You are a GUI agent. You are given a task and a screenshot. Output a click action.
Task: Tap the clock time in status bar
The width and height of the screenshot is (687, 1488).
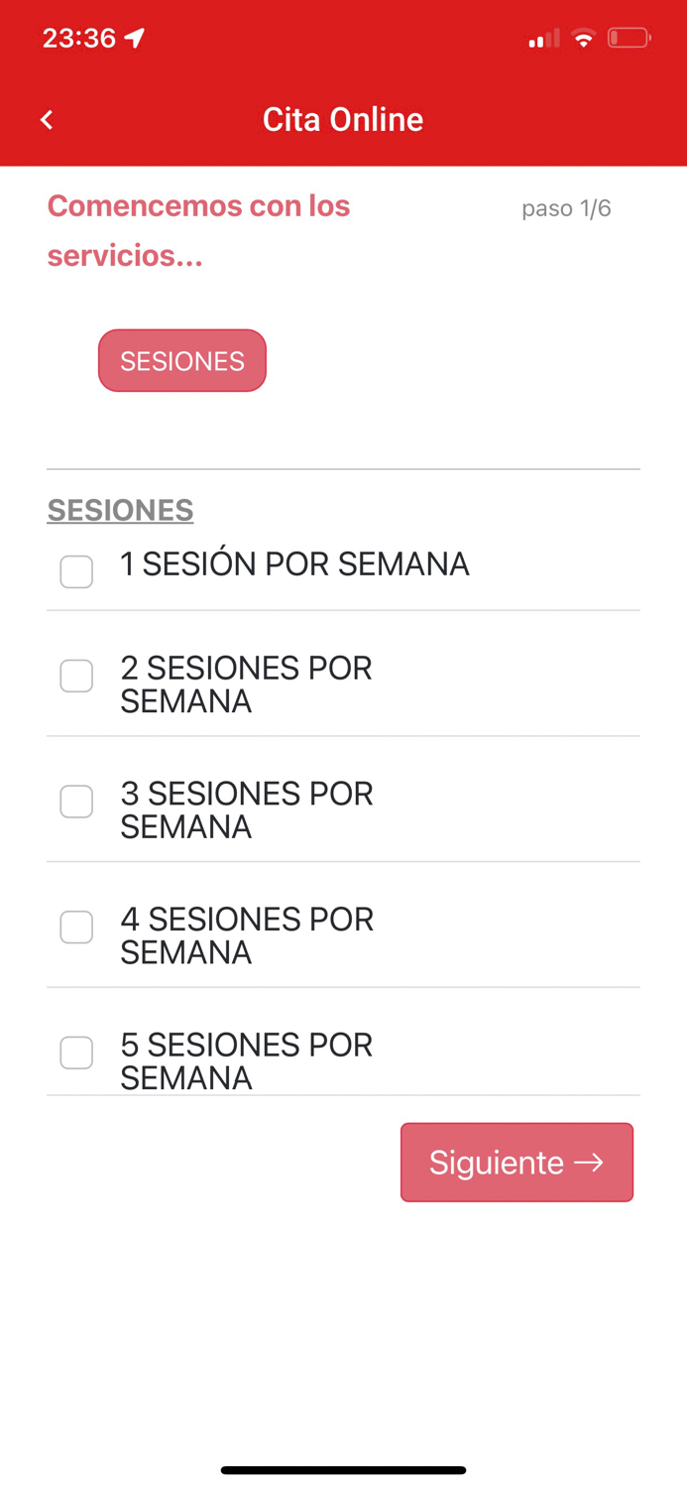(x=79, y=39)
